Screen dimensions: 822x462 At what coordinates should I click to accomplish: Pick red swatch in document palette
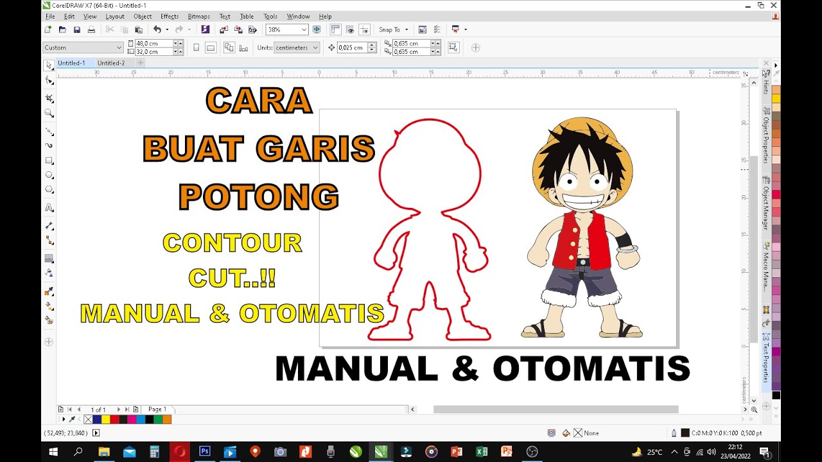(114, 420)
